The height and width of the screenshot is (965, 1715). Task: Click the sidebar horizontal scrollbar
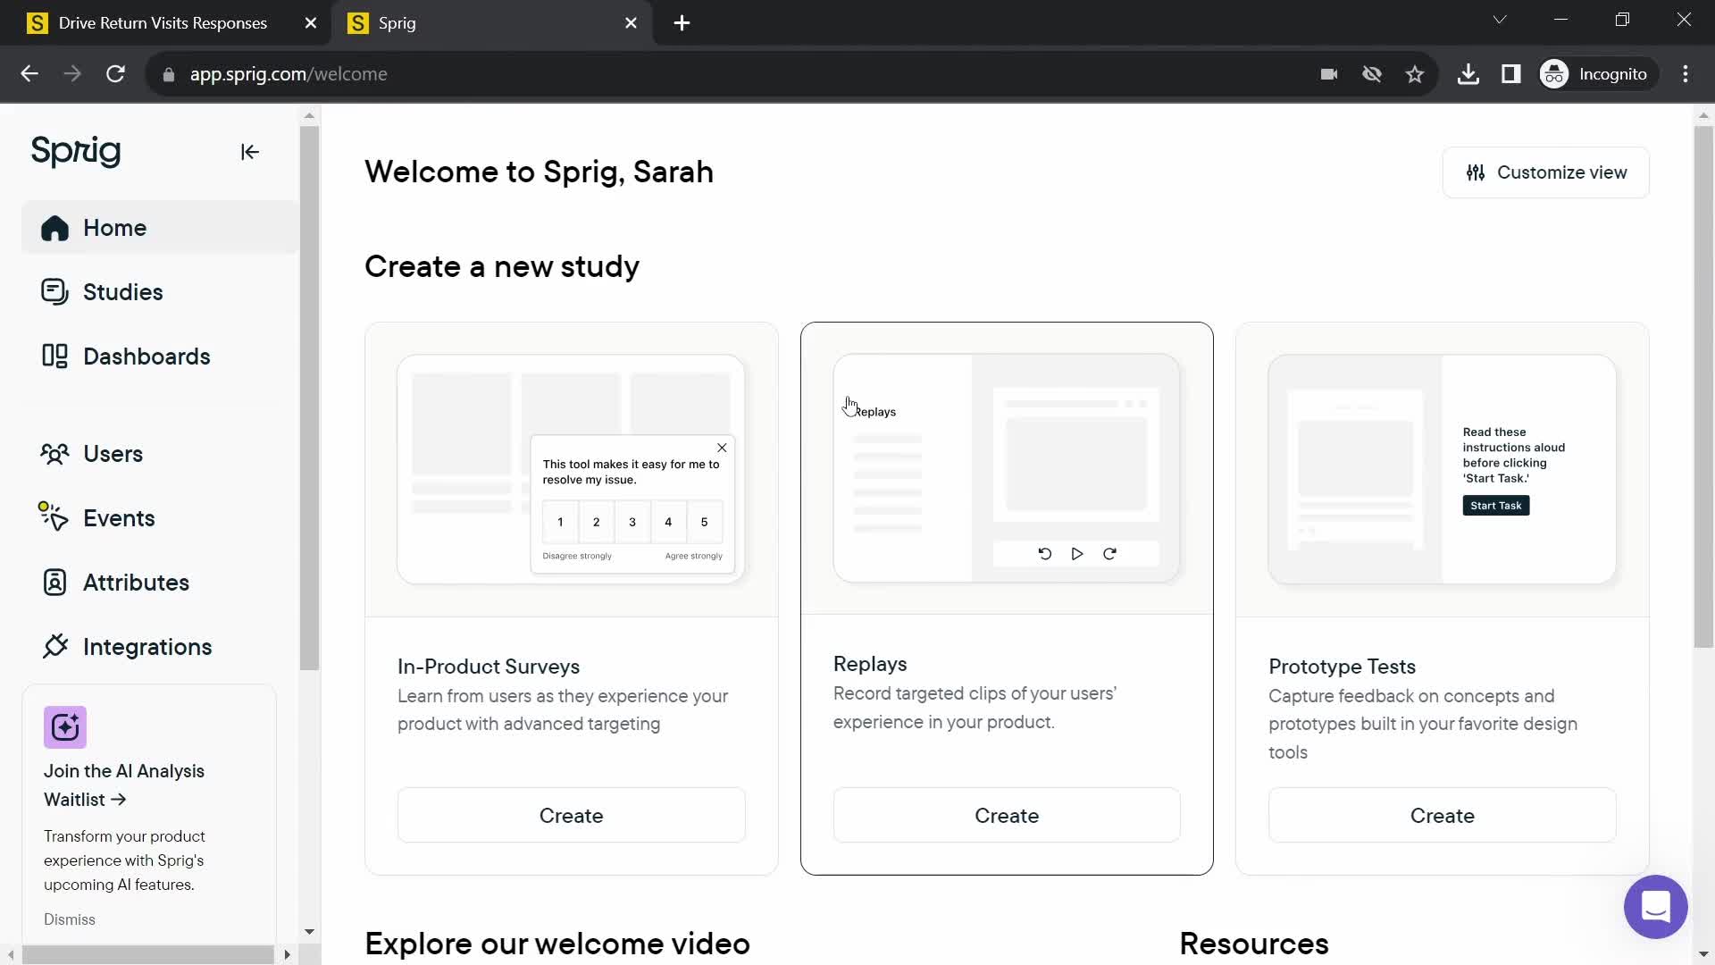148,954
